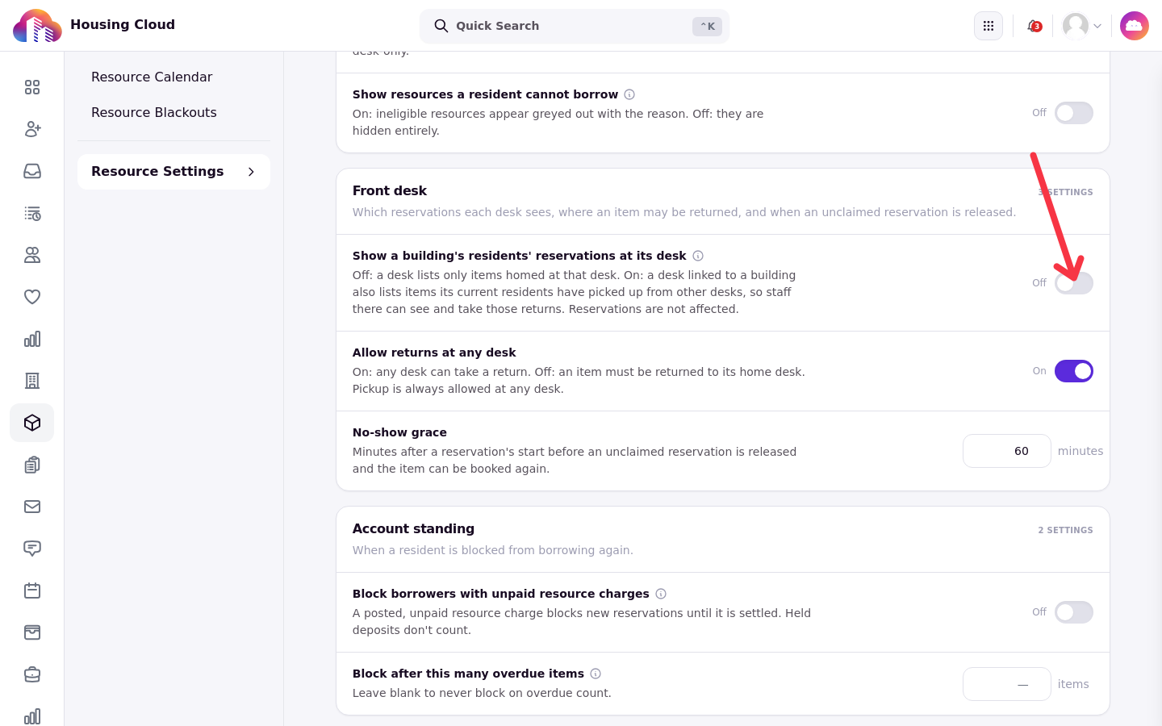This screenshot has width=1162, height=726.
Task: Open the user profile dropdown
Action: point(1082,26)
